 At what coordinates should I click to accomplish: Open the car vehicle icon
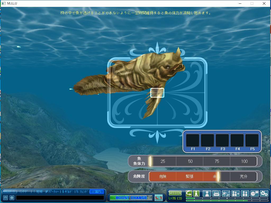(216, 193)
